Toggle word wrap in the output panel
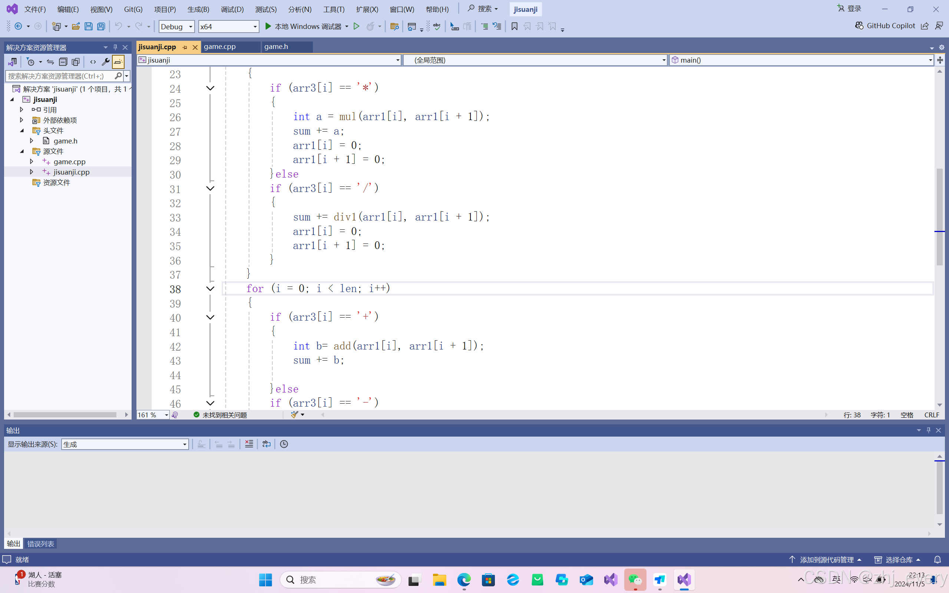949x593 pixels. (266, 444)
